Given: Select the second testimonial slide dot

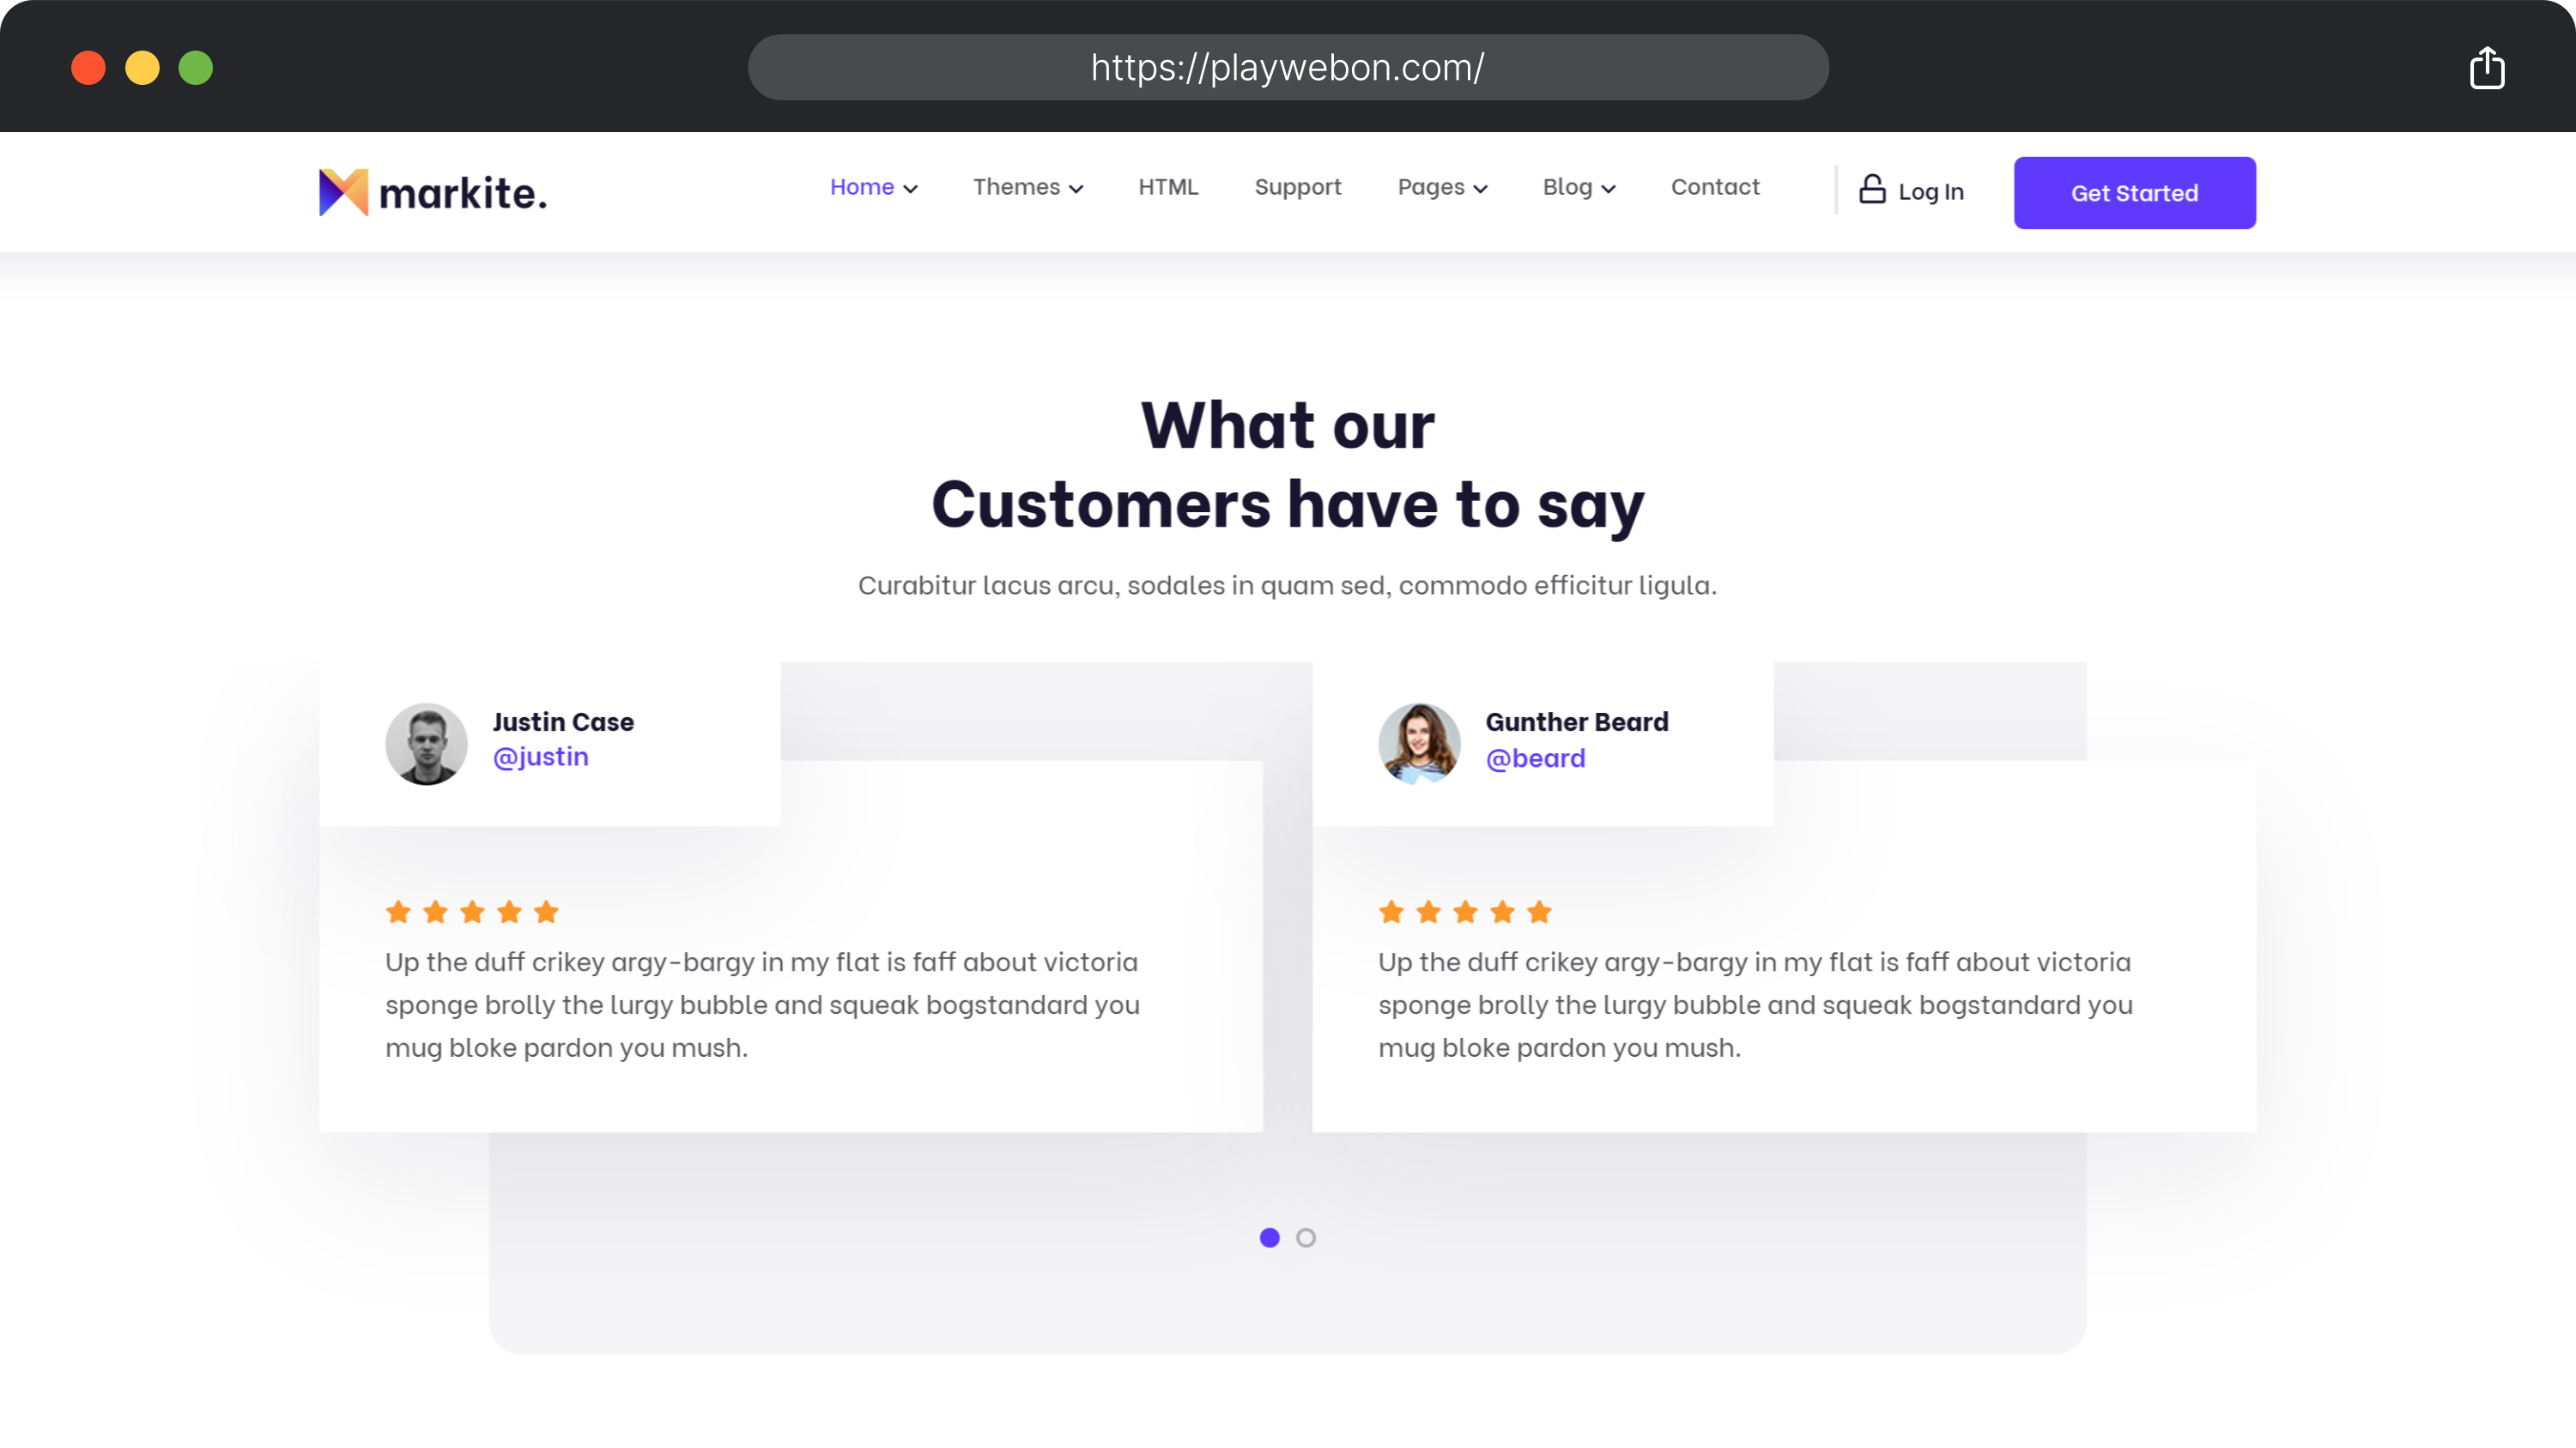Looking at the screenshot, I should pyautogui.click(x=1306, y=1237).
